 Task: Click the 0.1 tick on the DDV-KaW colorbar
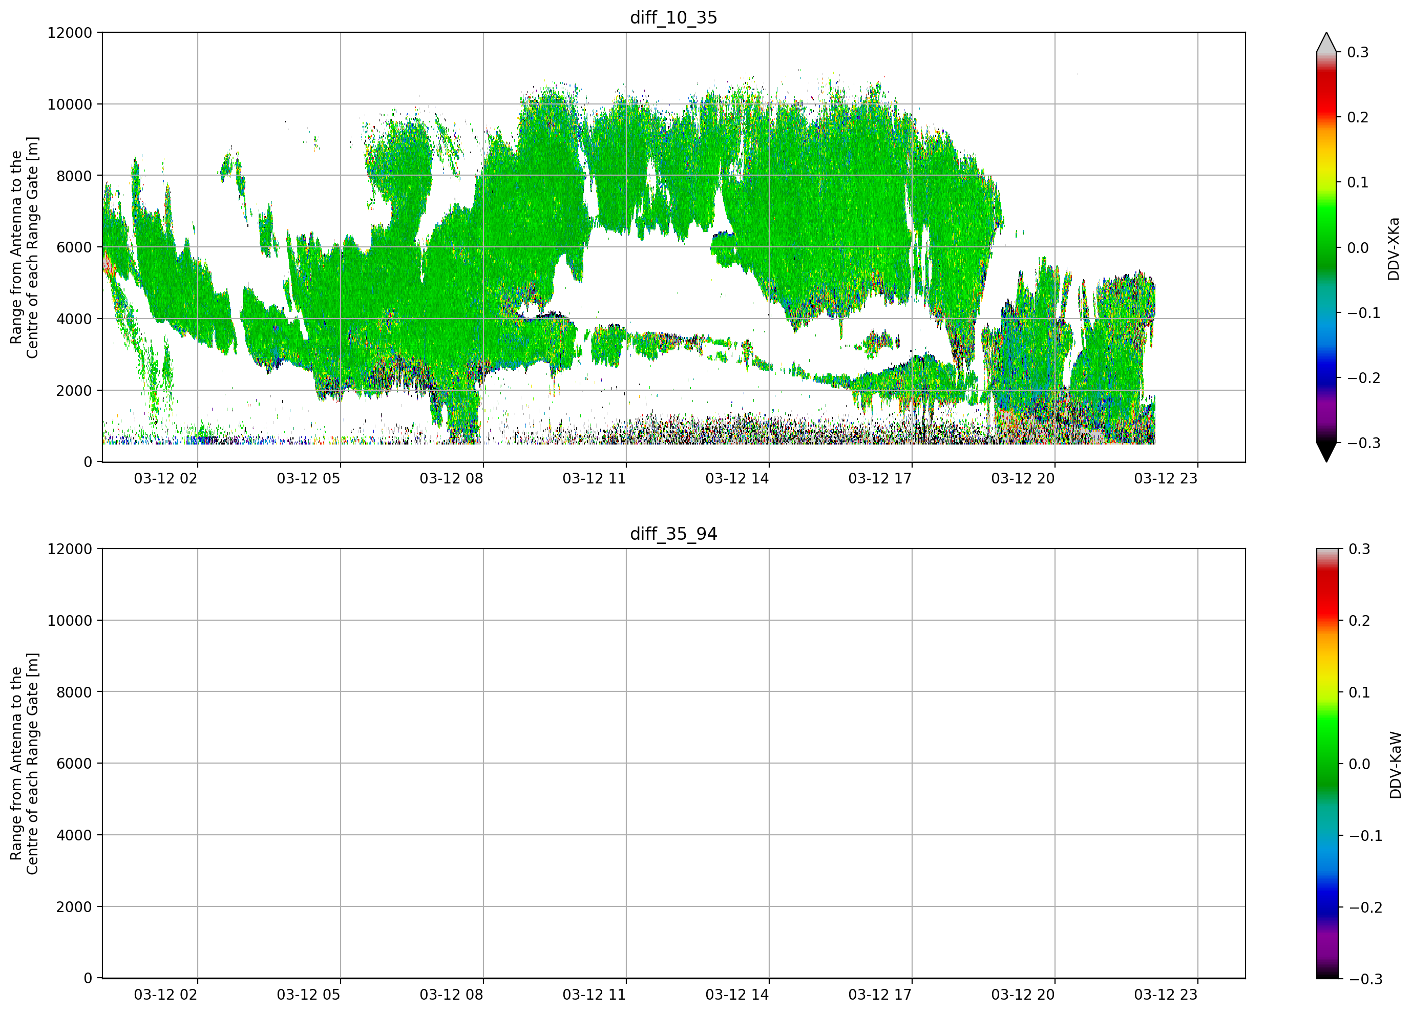(1359, 692)
